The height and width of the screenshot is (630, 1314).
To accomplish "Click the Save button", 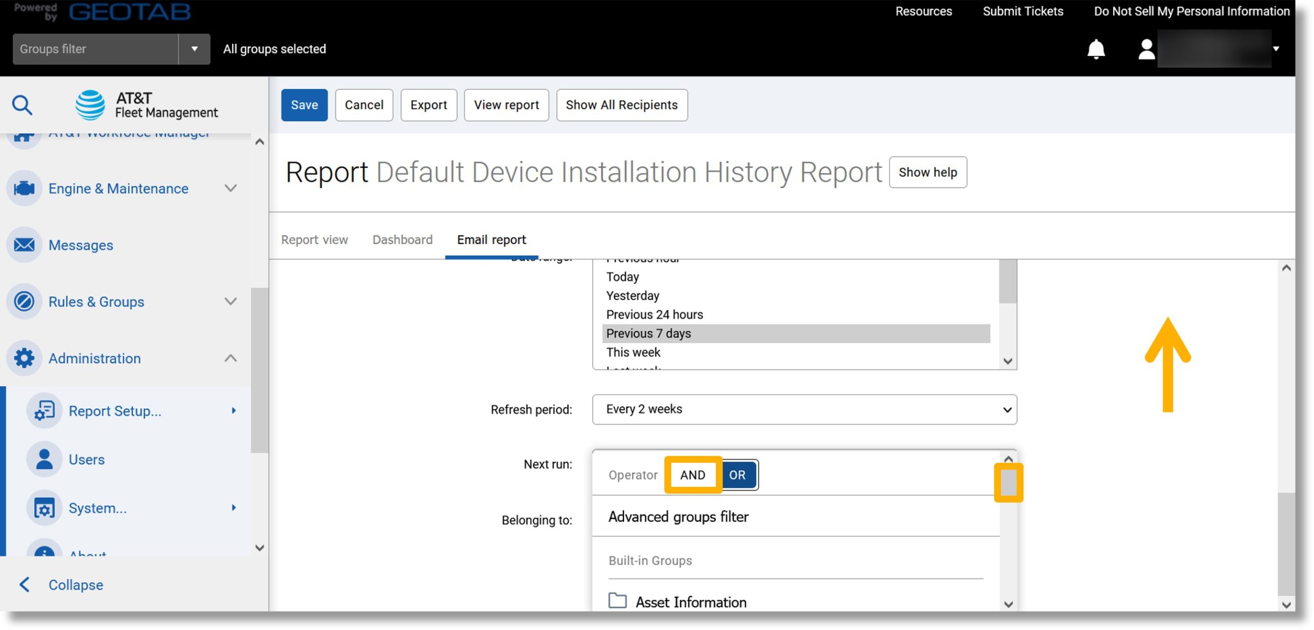I will click(304, 105).
